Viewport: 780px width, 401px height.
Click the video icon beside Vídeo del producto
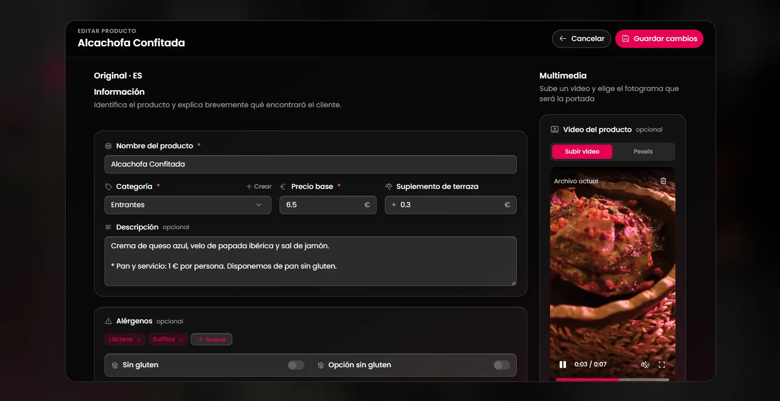tap(555, 129)
